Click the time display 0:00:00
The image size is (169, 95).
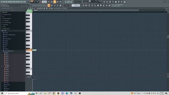pyautogui.click(x=69, y=2)
